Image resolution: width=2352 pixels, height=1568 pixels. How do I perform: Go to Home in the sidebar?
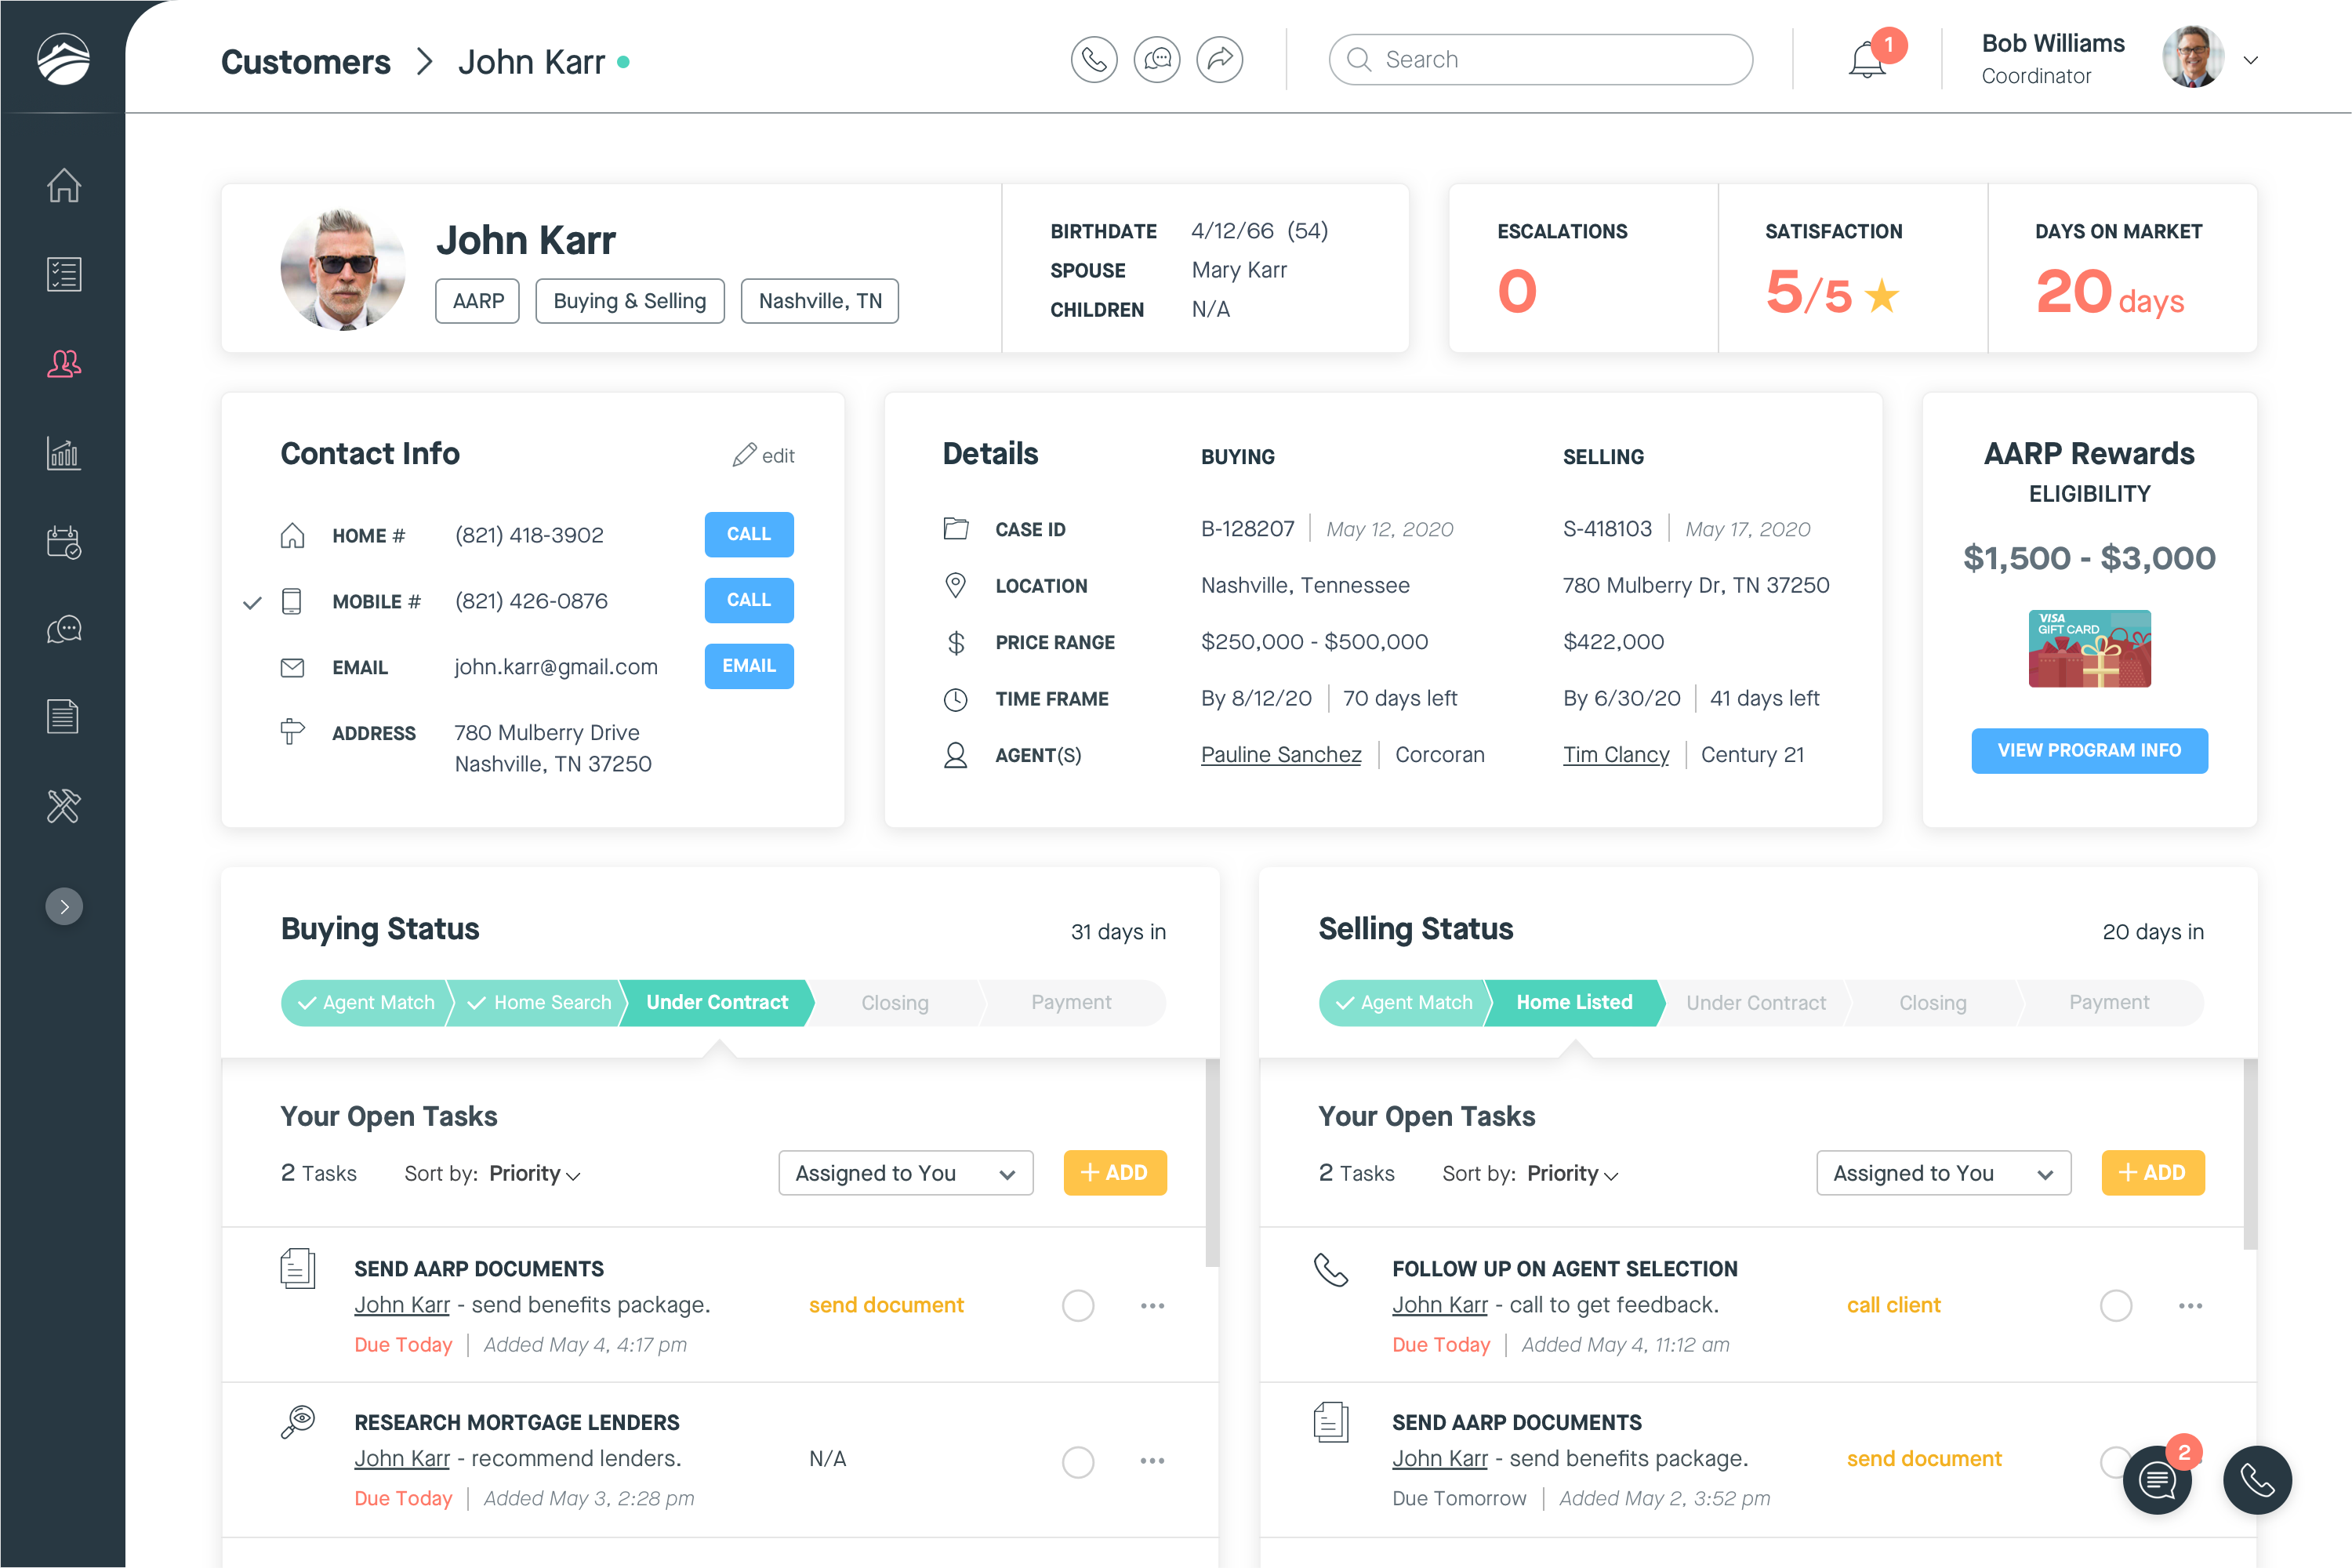[63, 185]
